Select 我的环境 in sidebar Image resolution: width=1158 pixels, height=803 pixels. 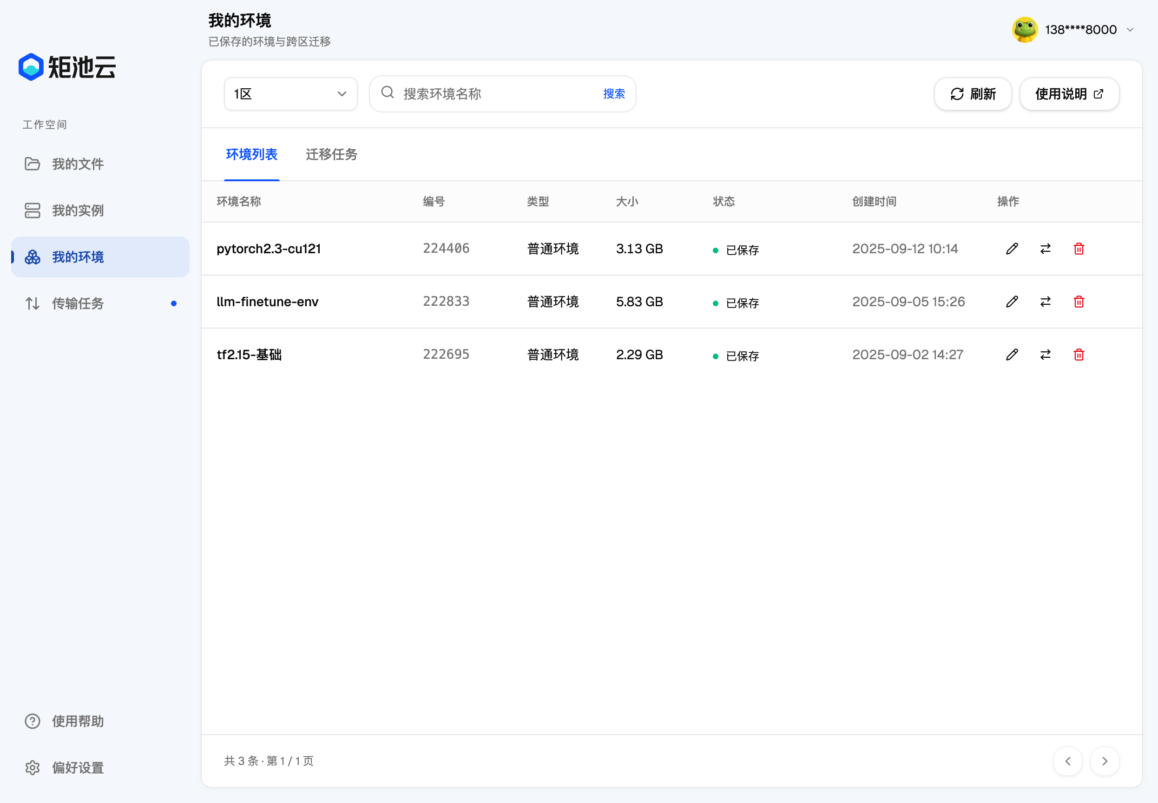[100, 257]
